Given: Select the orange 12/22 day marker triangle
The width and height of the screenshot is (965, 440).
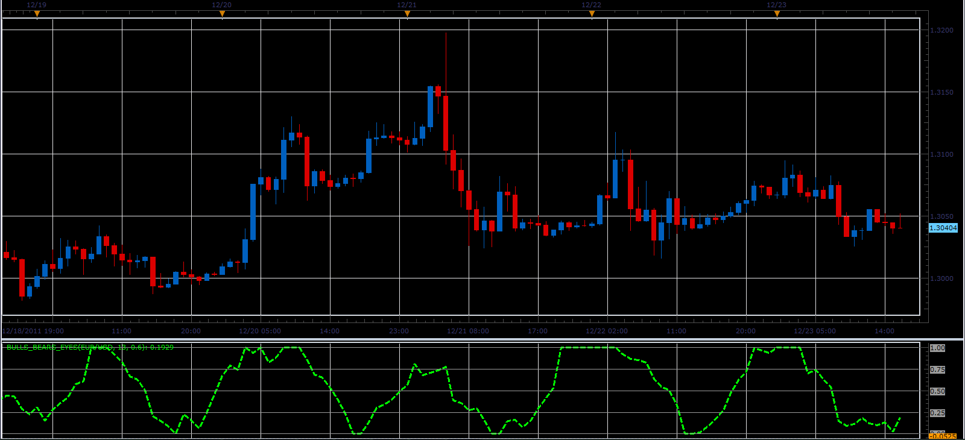Looking at the screenshot, I should click(x=592, y=13).
